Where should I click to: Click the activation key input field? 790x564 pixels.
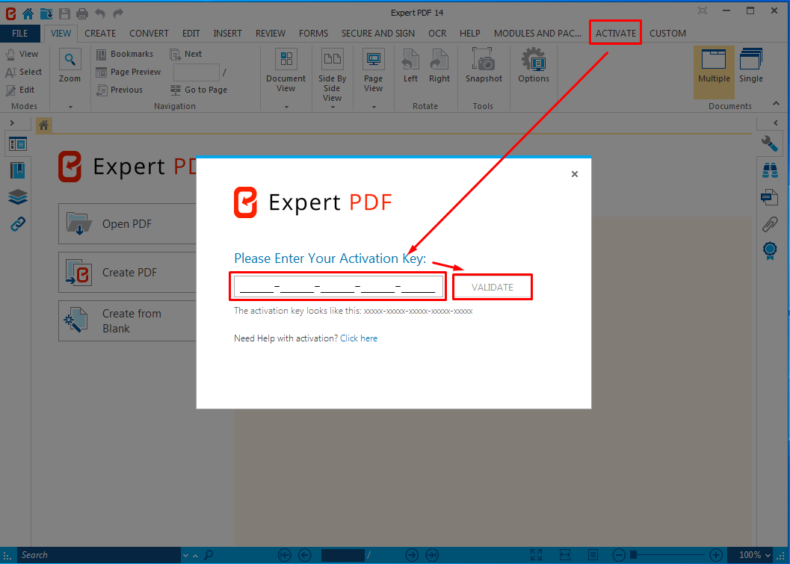(337, 287)
